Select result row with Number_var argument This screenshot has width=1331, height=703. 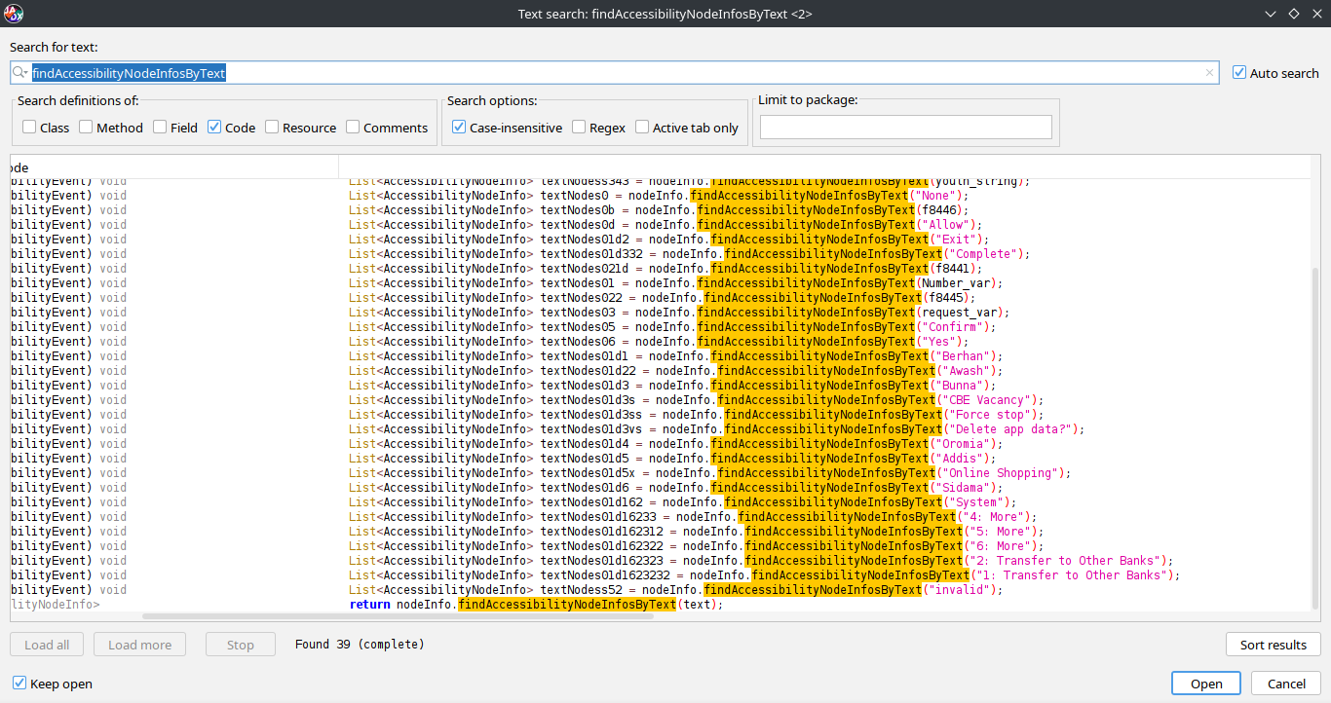[661, 282]
